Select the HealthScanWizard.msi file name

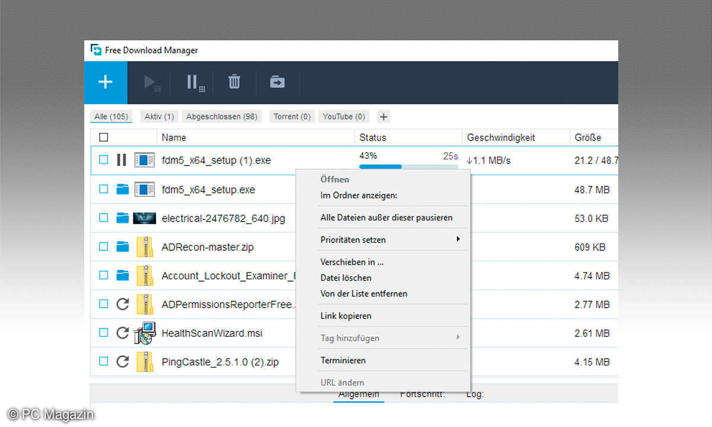(x=212, y=333)
